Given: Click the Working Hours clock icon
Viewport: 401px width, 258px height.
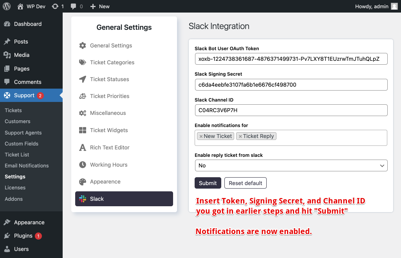Looking at the screenshot, I should coord(83,165).
